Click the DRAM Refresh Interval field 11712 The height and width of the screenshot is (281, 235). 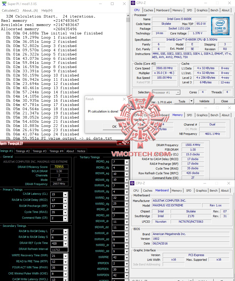59,250
